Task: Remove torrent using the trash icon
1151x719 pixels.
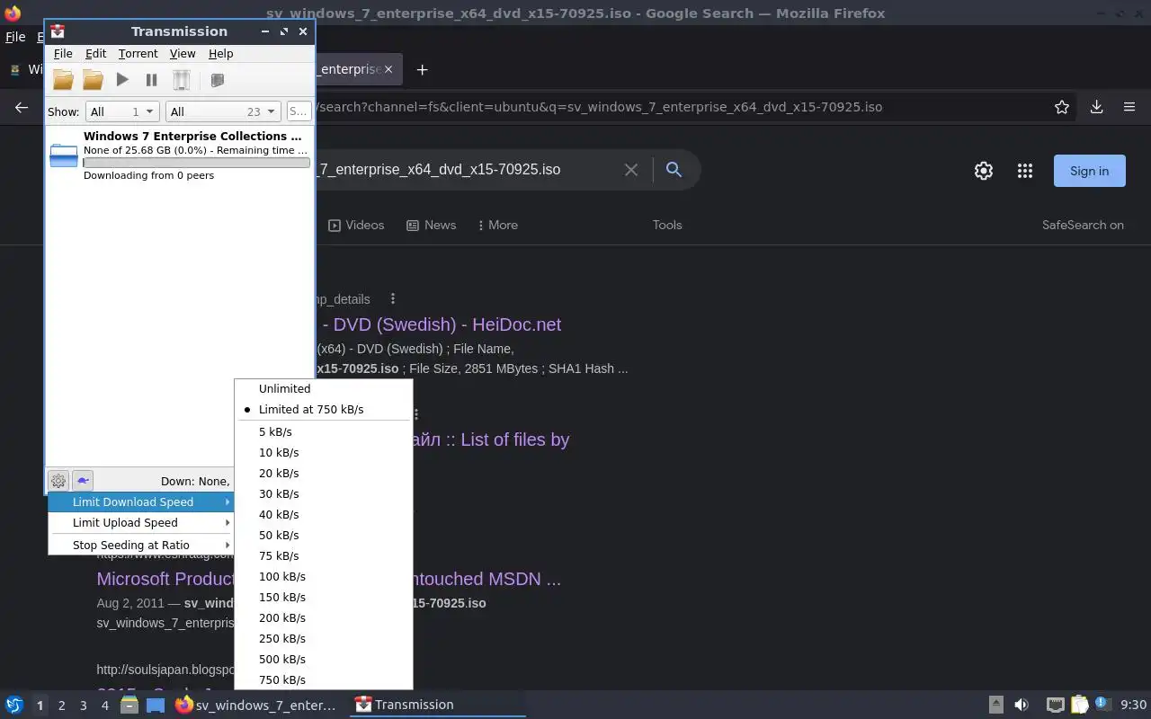Action: tap(182, 80)
